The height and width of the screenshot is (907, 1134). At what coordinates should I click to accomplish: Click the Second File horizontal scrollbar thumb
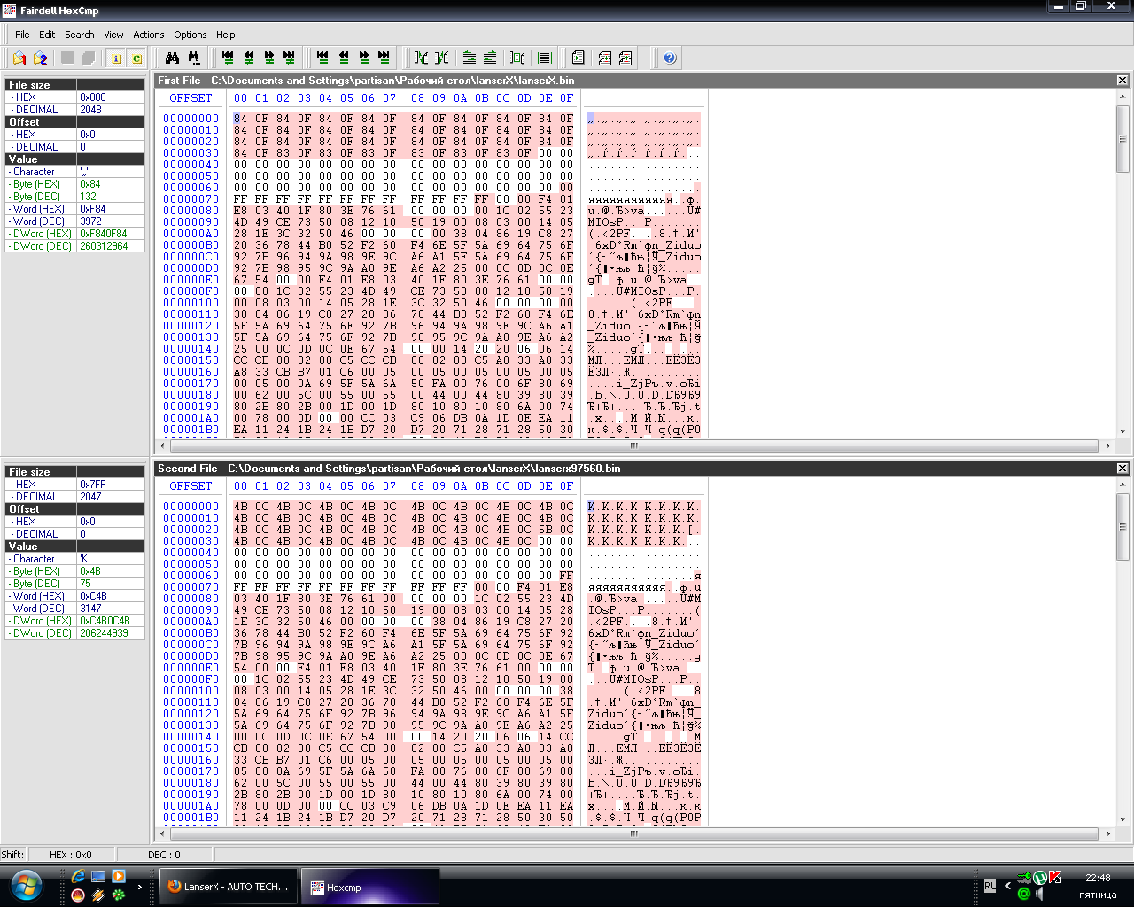(633, 833)
